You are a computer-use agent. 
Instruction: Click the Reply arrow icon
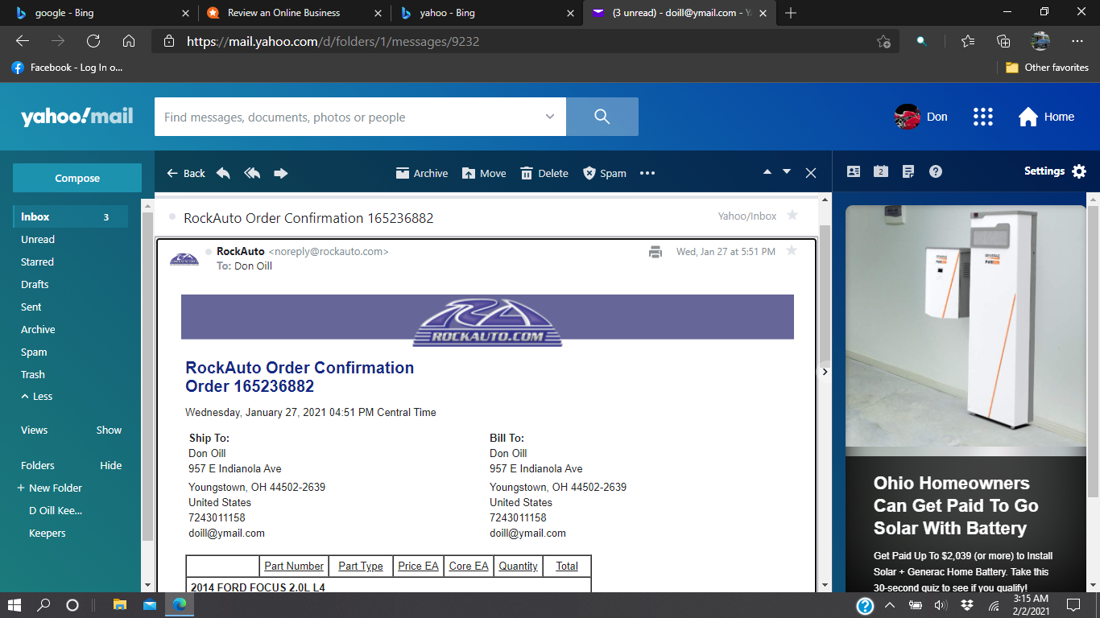coord(223,173)
